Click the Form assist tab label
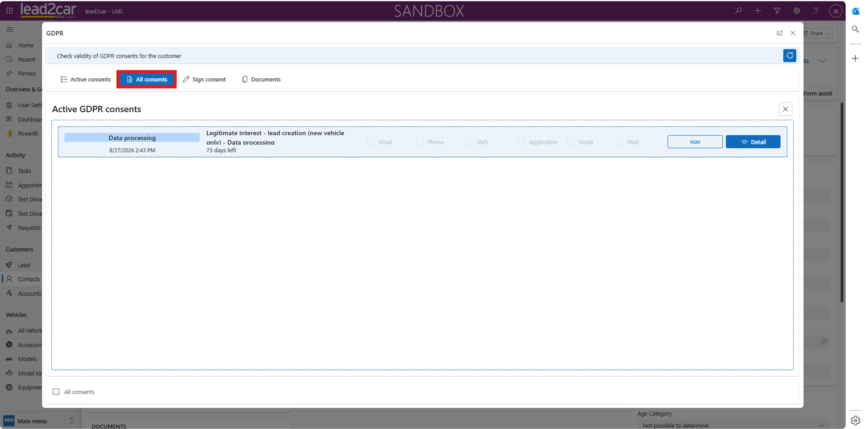Image resolution: width=865 pixels, height=429 pixels. pyautogui.click(x=817, y=93)
